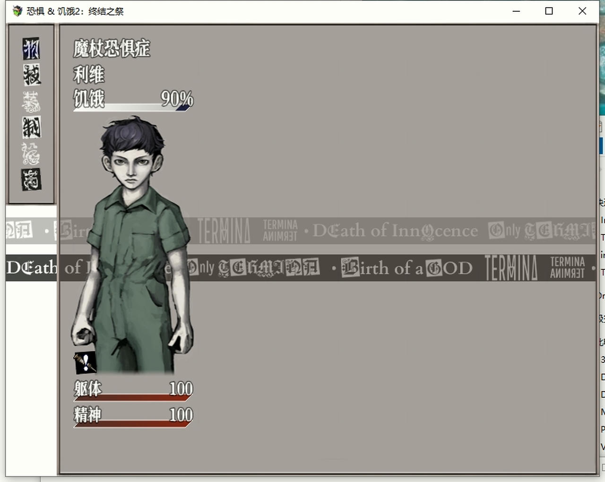The width and height of the screenshot is (605, 482).
Task: Open the 技 skills menu icon
Action: pyautogui.click(x=31, y=75)
